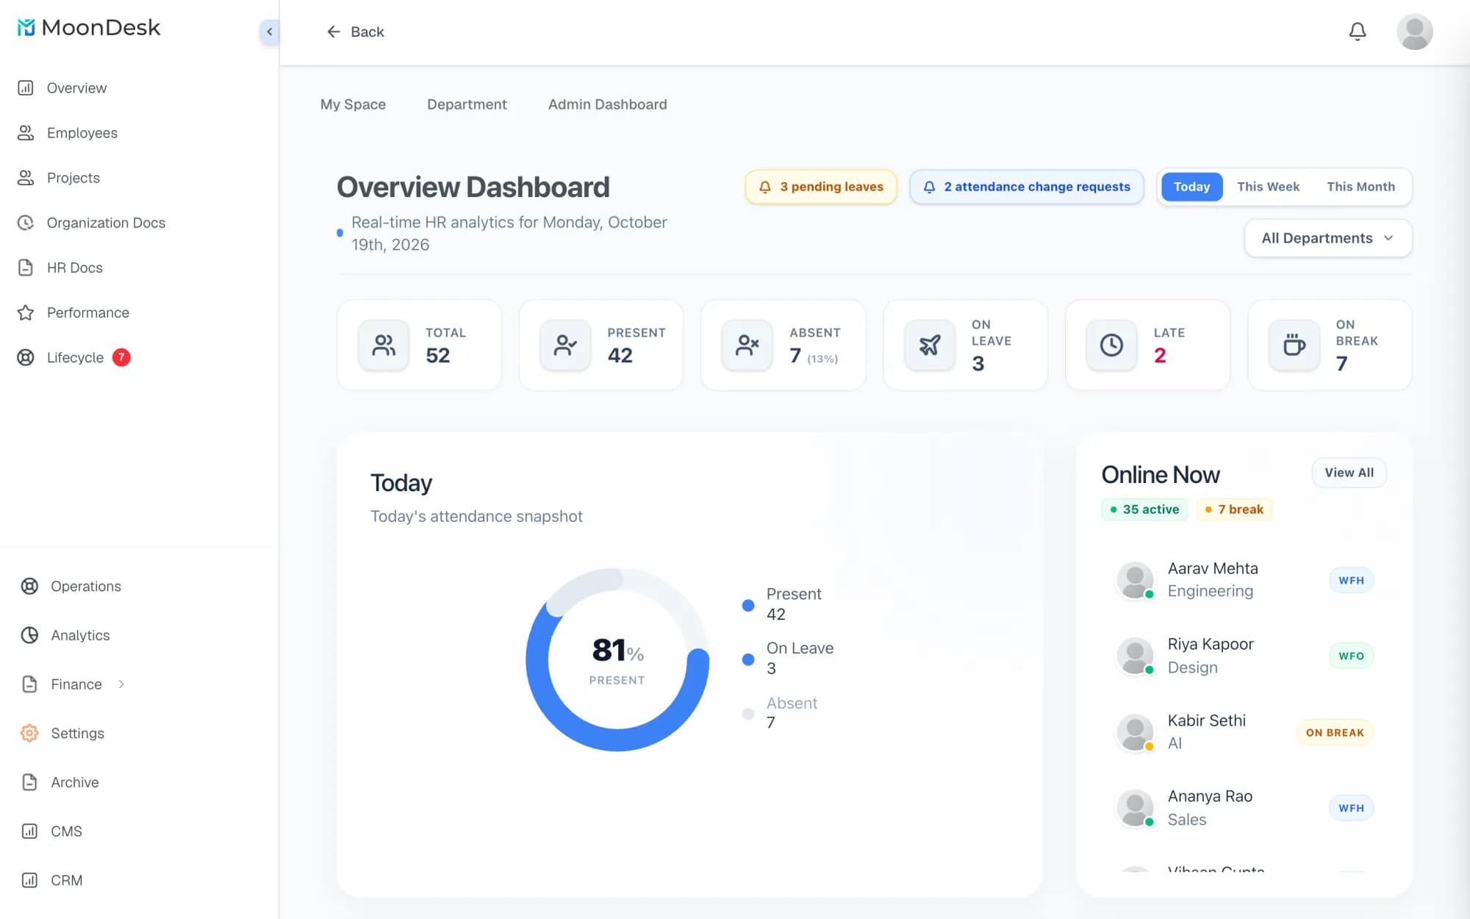The image size is (1470, 919).
Task: Click the Employees sidebar icon
Action: click(x=26, y=133)
